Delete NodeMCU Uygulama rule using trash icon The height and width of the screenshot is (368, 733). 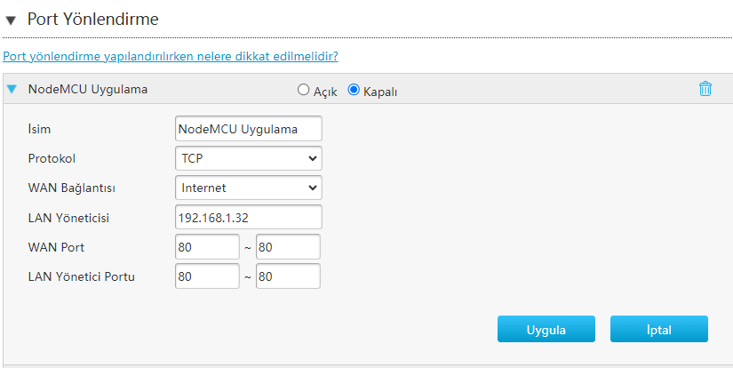(705, 89)
